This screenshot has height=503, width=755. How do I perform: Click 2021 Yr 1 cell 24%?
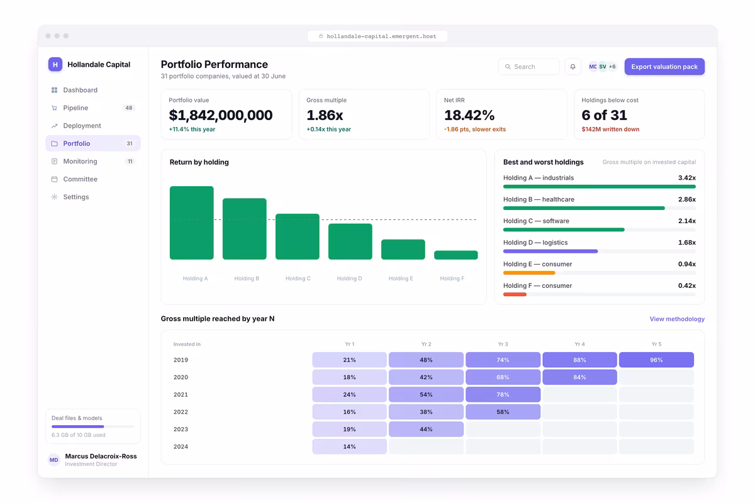[349, 395]
